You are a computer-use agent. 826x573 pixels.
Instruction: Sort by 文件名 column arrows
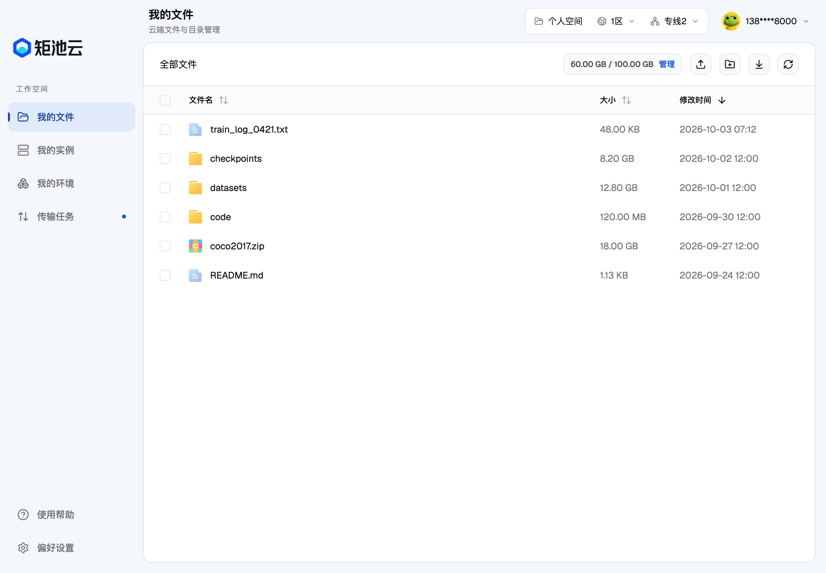(223, 100)
